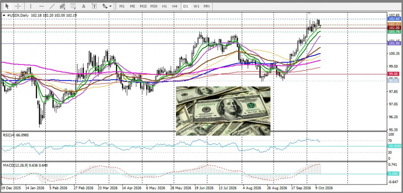Switch to the M5 timeframe
The height and width of the screenshot is (193, 403).
click(132, 6)
